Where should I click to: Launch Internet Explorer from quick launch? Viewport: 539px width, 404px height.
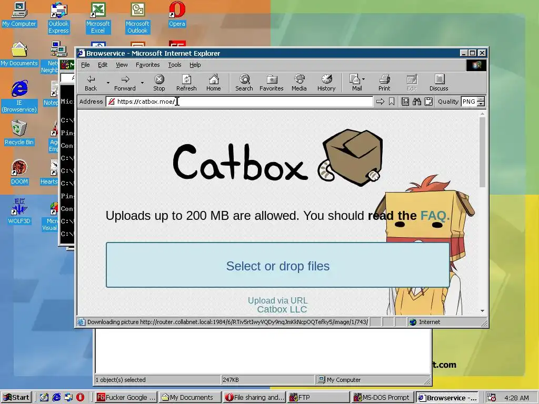[56, 398]
